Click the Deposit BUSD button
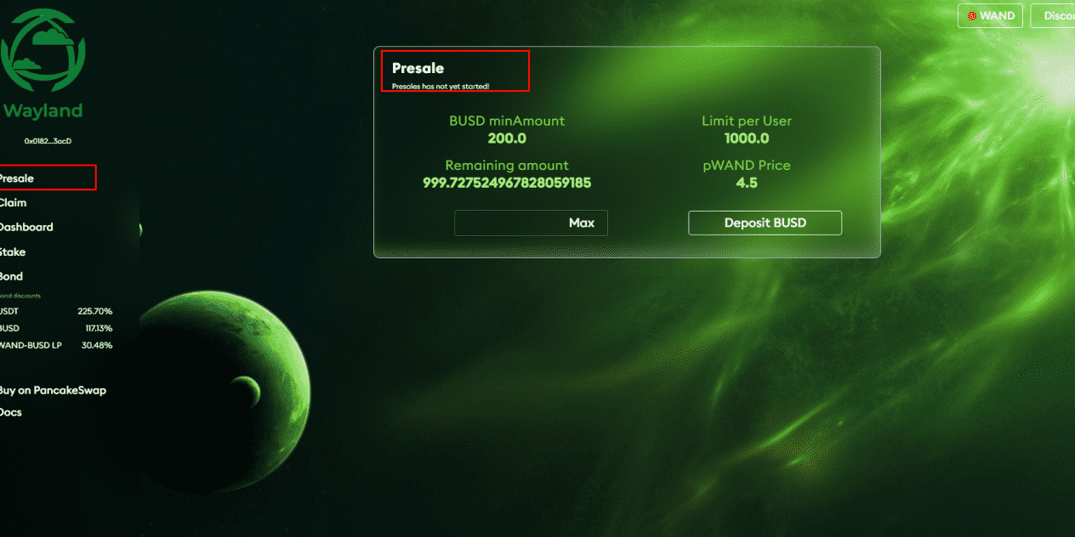This screenshot has height=537, width=1075. 765,223
